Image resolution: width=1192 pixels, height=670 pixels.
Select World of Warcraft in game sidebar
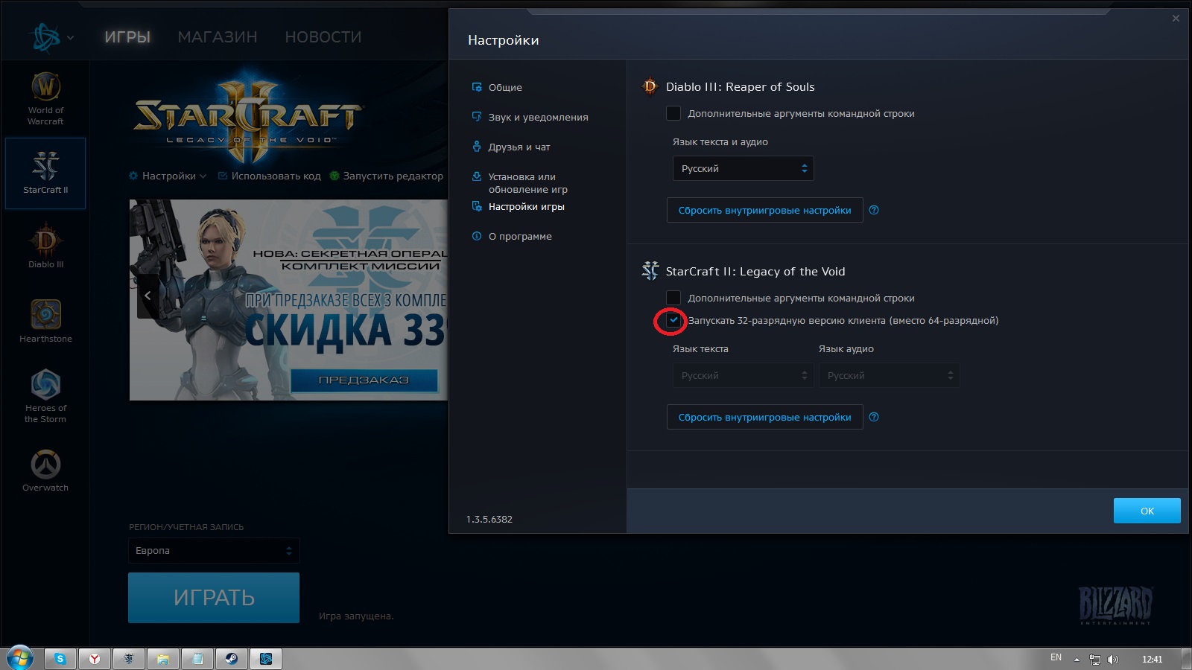tap(45, 98)
